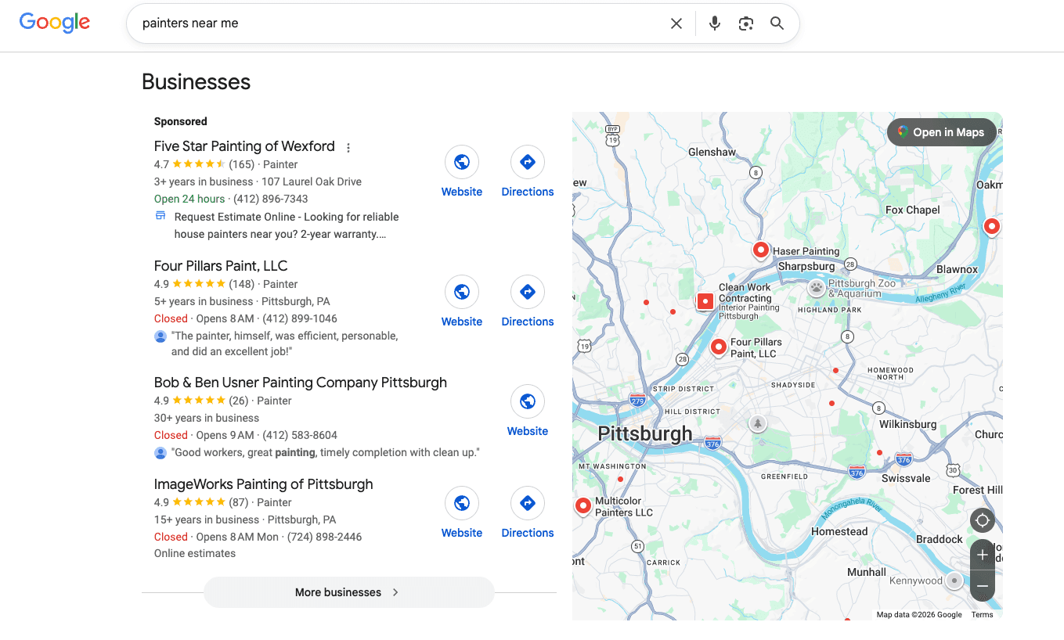The image size is (1064, 640).
Task: Zoom out on the map with the minus button
Action: click(983, 585)
